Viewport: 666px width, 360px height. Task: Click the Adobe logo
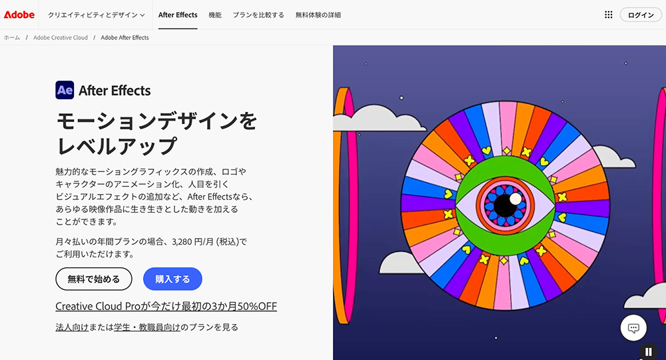tap(19, 15)
